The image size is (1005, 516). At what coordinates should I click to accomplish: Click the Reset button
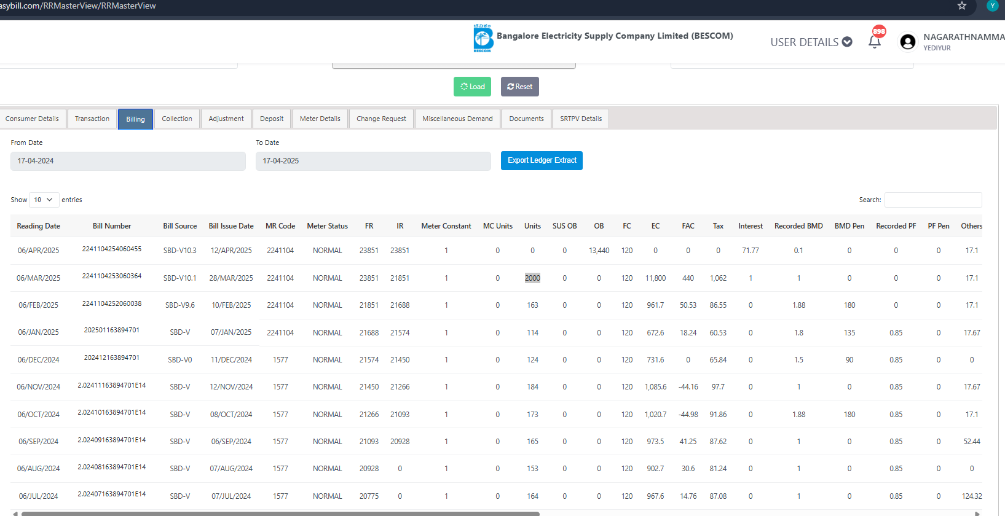coord(520,87)
